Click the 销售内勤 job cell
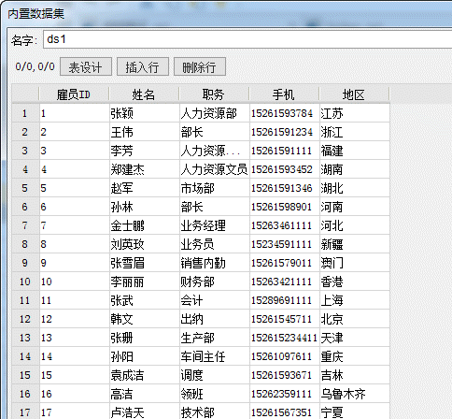The width and height of the screenshot is (452, 419). (x=215, y=263)
